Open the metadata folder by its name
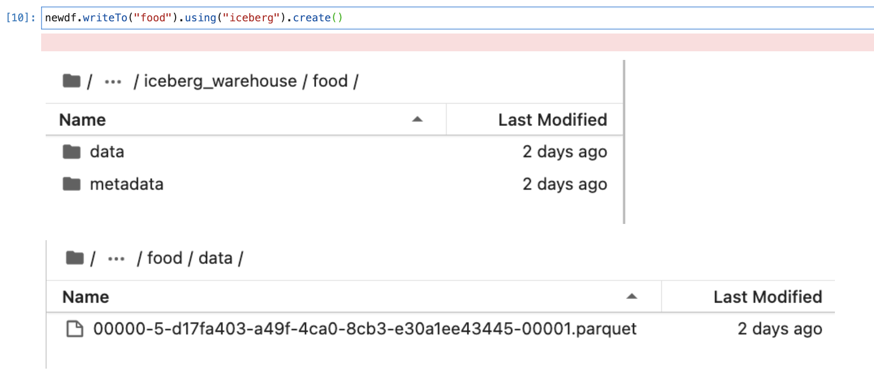874x392 pixels. pyautogui.click(x=126, y=184)
